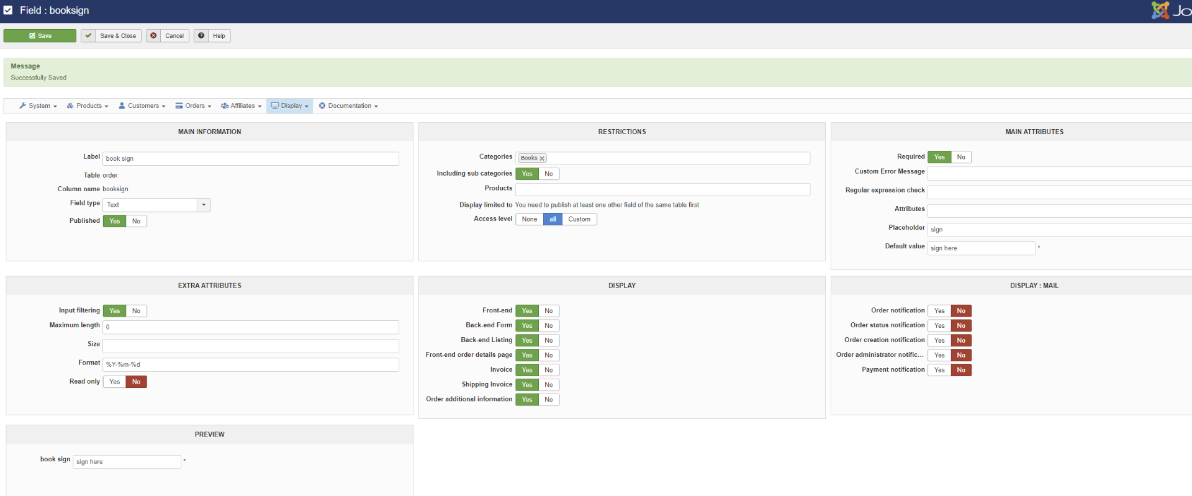
Task: Set Order administrator notification to Yes
Action: (939, 356)
